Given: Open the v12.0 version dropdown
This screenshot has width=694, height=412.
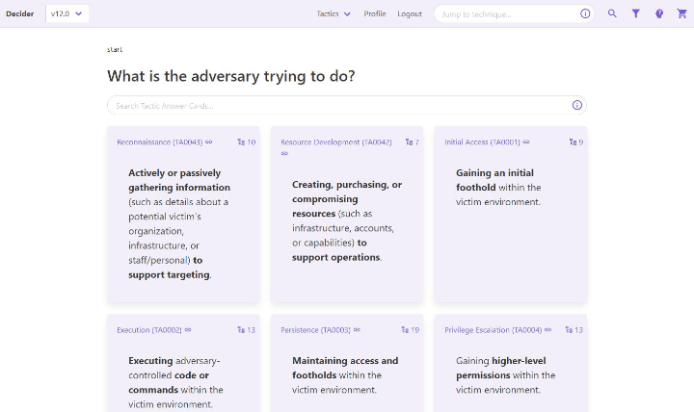Looking at the screenshot, I should pyautogui.click(x=67, y=13).
